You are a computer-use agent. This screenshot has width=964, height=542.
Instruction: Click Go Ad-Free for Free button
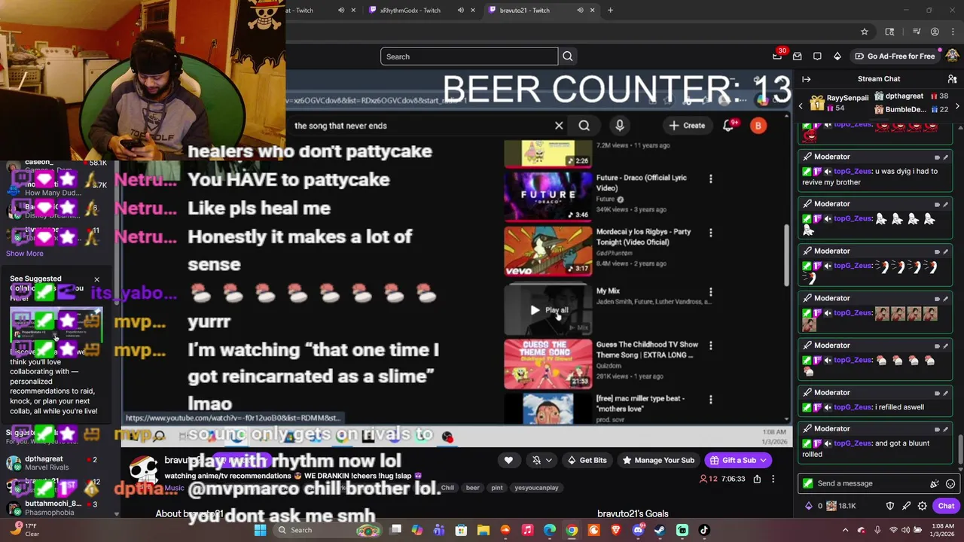click(x=895, y=56)
